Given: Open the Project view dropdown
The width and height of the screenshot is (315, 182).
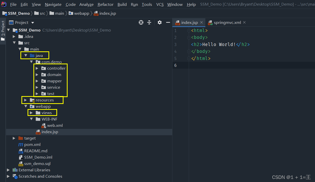Looking at the screenshot, I should point(33,23).
